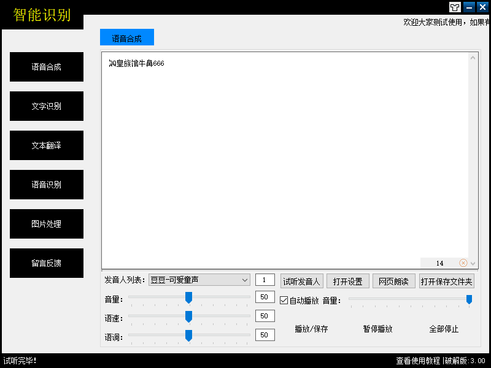The image size is (491, 368).
Task: Click the 打开设置 button
Action: click(x=348, y=281)
